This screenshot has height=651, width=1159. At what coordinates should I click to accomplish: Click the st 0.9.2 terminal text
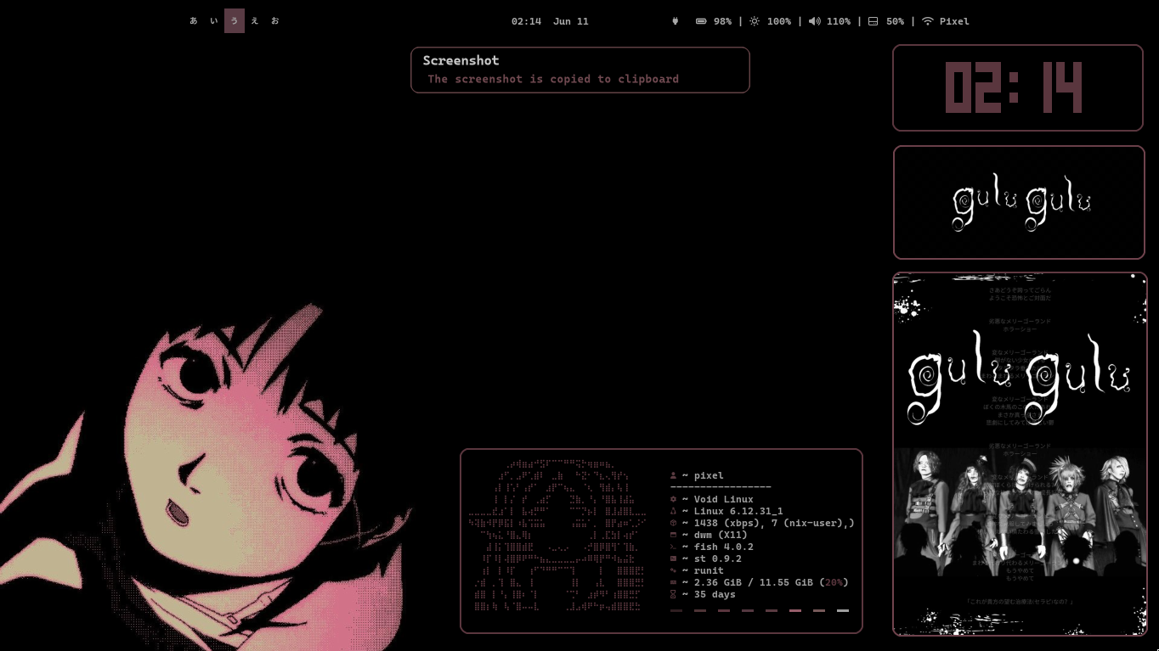718,559
